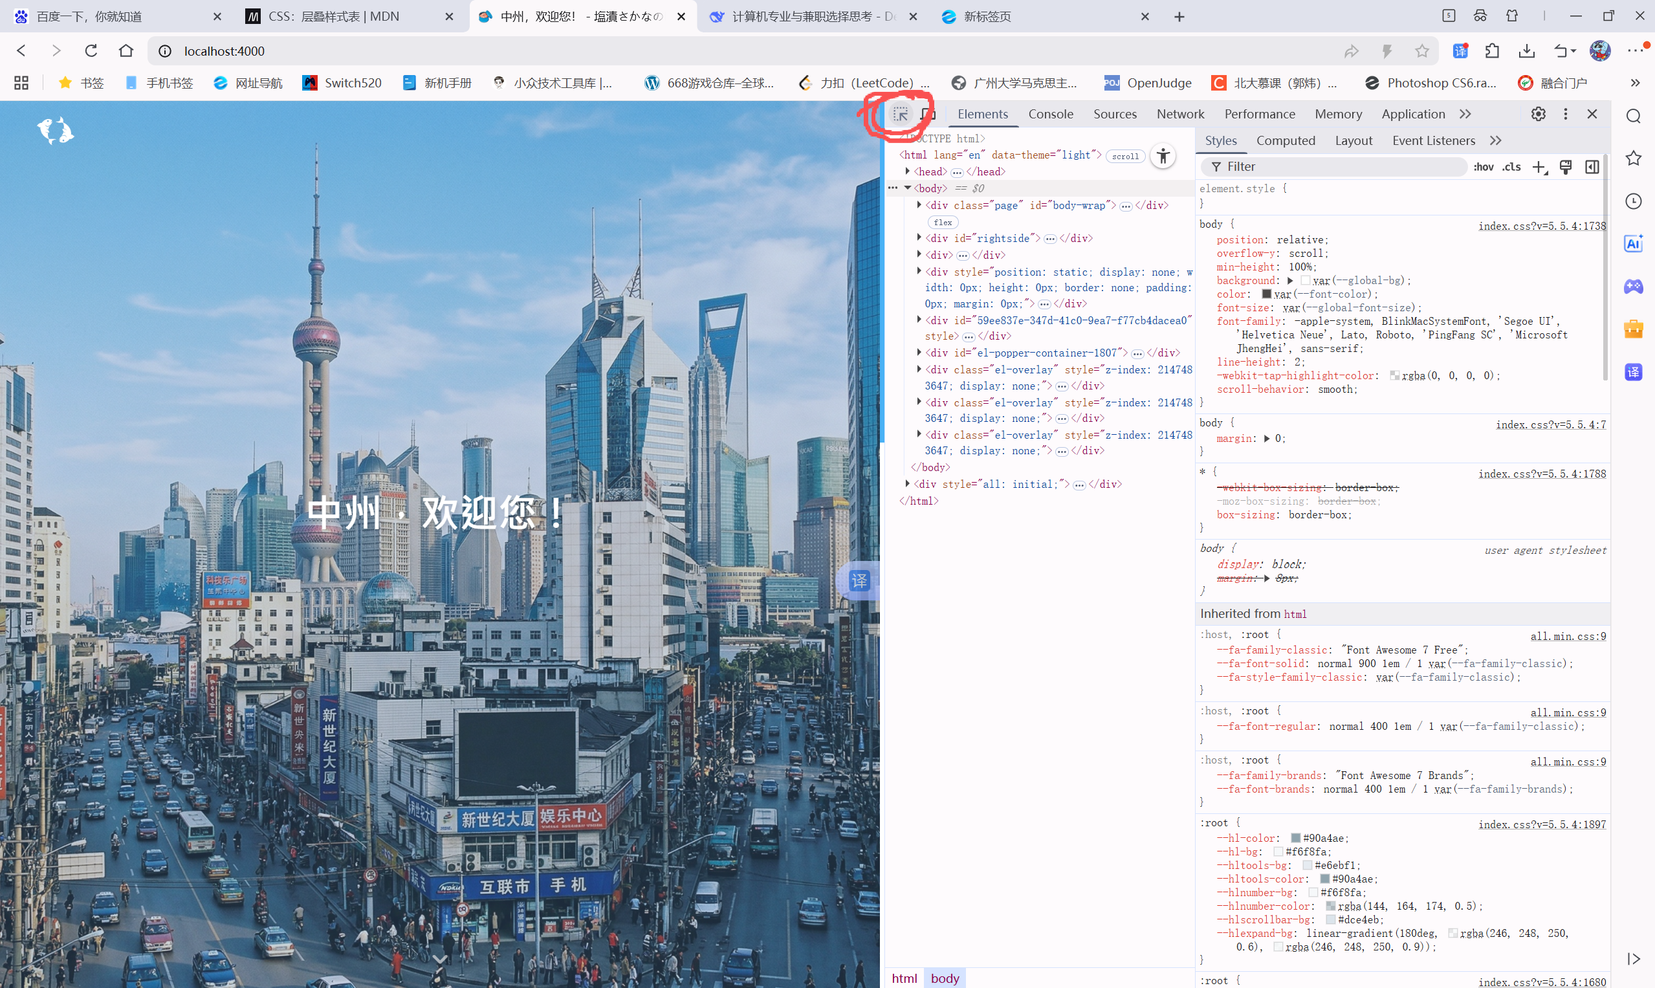Bookmark this page with star icon
Image resolution: width=1655 pixels, height=988 pixels.
1422,51
